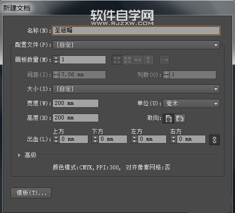This screenshot has width=235, height=213.
Task: Increase 间距 spacing with up arrow
Action: 56,73
